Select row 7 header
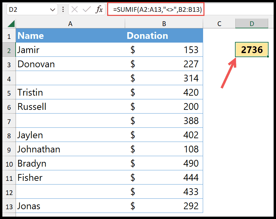Image resolution: width=276 pixels, height=219 pixels. point(9,121)
